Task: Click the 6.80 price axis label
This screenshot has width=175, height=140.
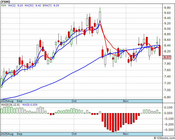Action: pyautogui.click(x=167, y=97)
